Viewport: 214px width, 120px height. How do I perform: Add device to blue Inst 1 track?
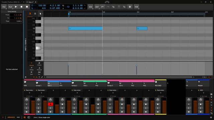pyautogui.click(x=53, y=90)
